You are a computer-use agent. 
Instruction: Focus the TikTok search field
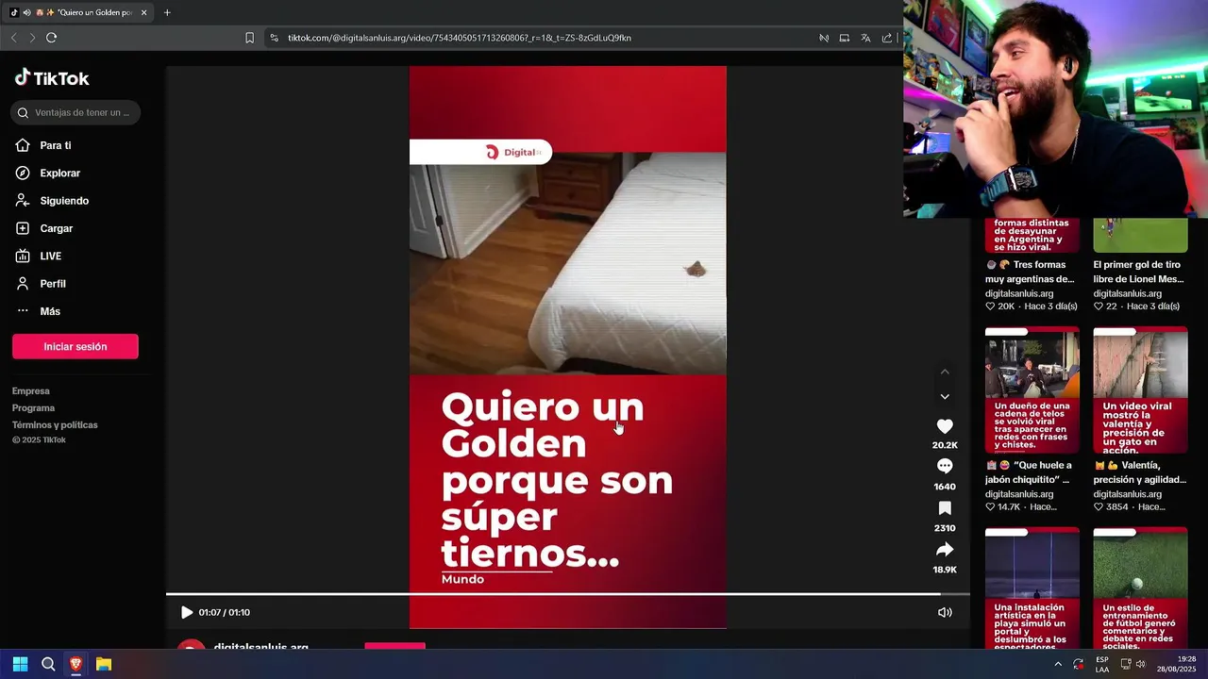coord(75,112)
